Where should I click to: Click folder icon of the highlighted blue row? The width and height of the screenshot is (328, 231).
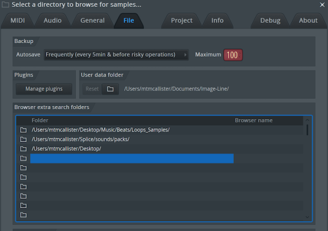pos(23,158)
